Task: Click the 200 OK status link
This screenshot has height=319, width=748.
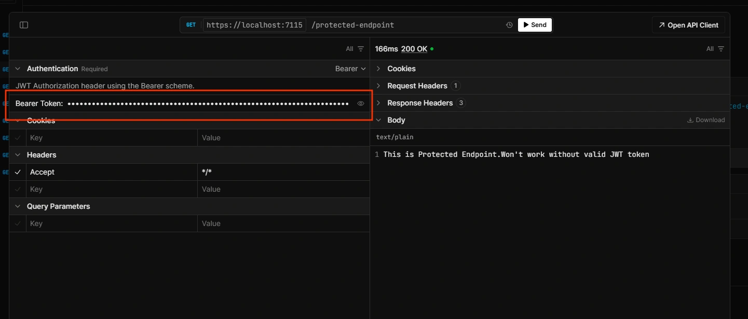Action: (414, 49)
